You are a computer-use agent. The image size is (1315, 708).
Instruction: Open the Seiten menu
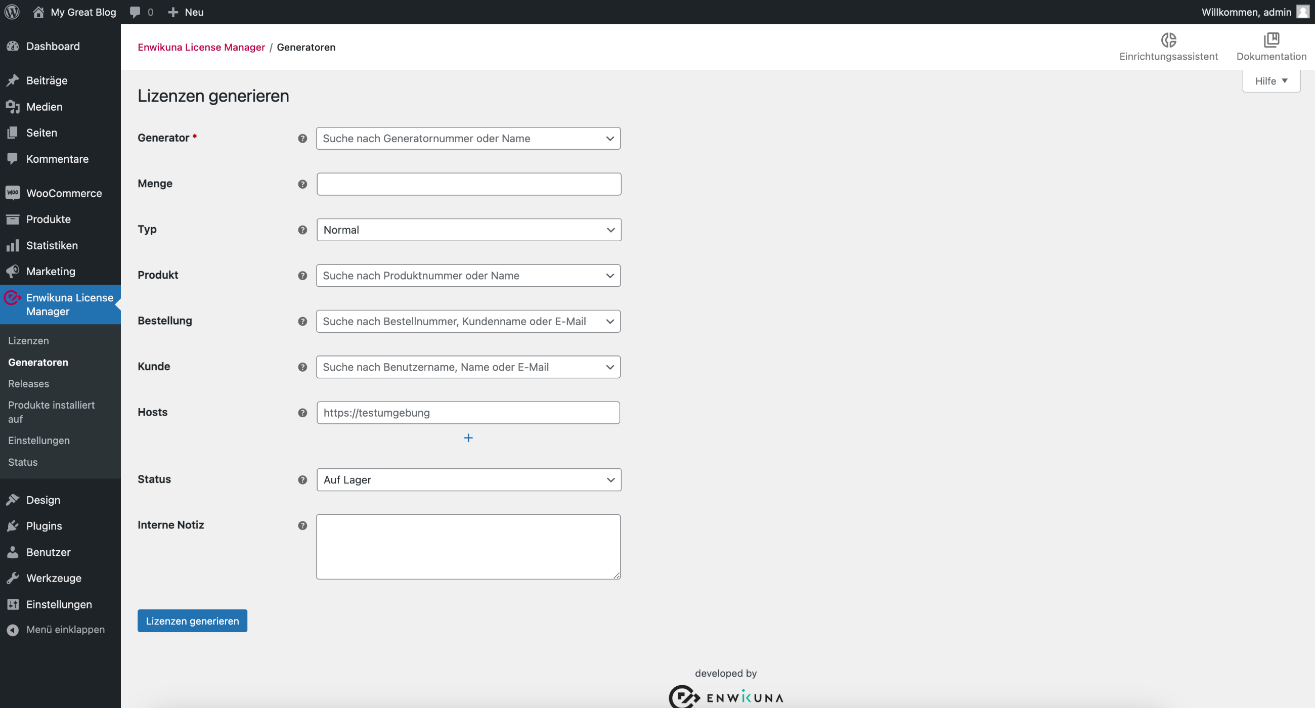coord(42,132)
